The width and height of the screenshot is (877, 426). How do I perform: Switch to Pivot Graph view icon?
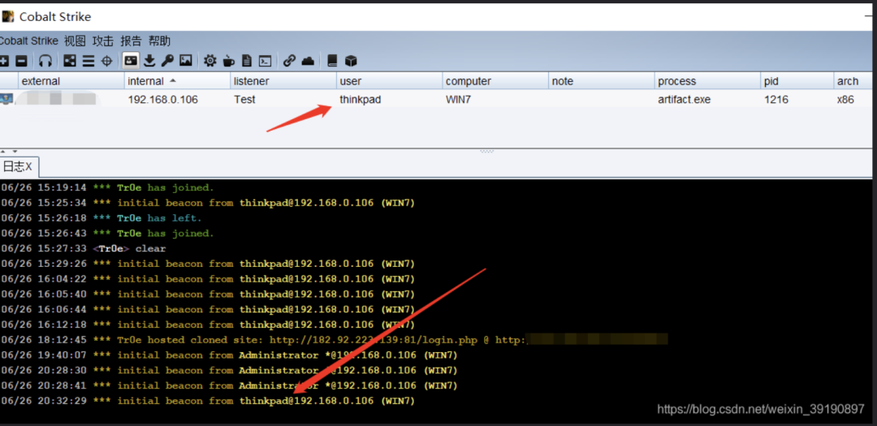pos(70,60)
